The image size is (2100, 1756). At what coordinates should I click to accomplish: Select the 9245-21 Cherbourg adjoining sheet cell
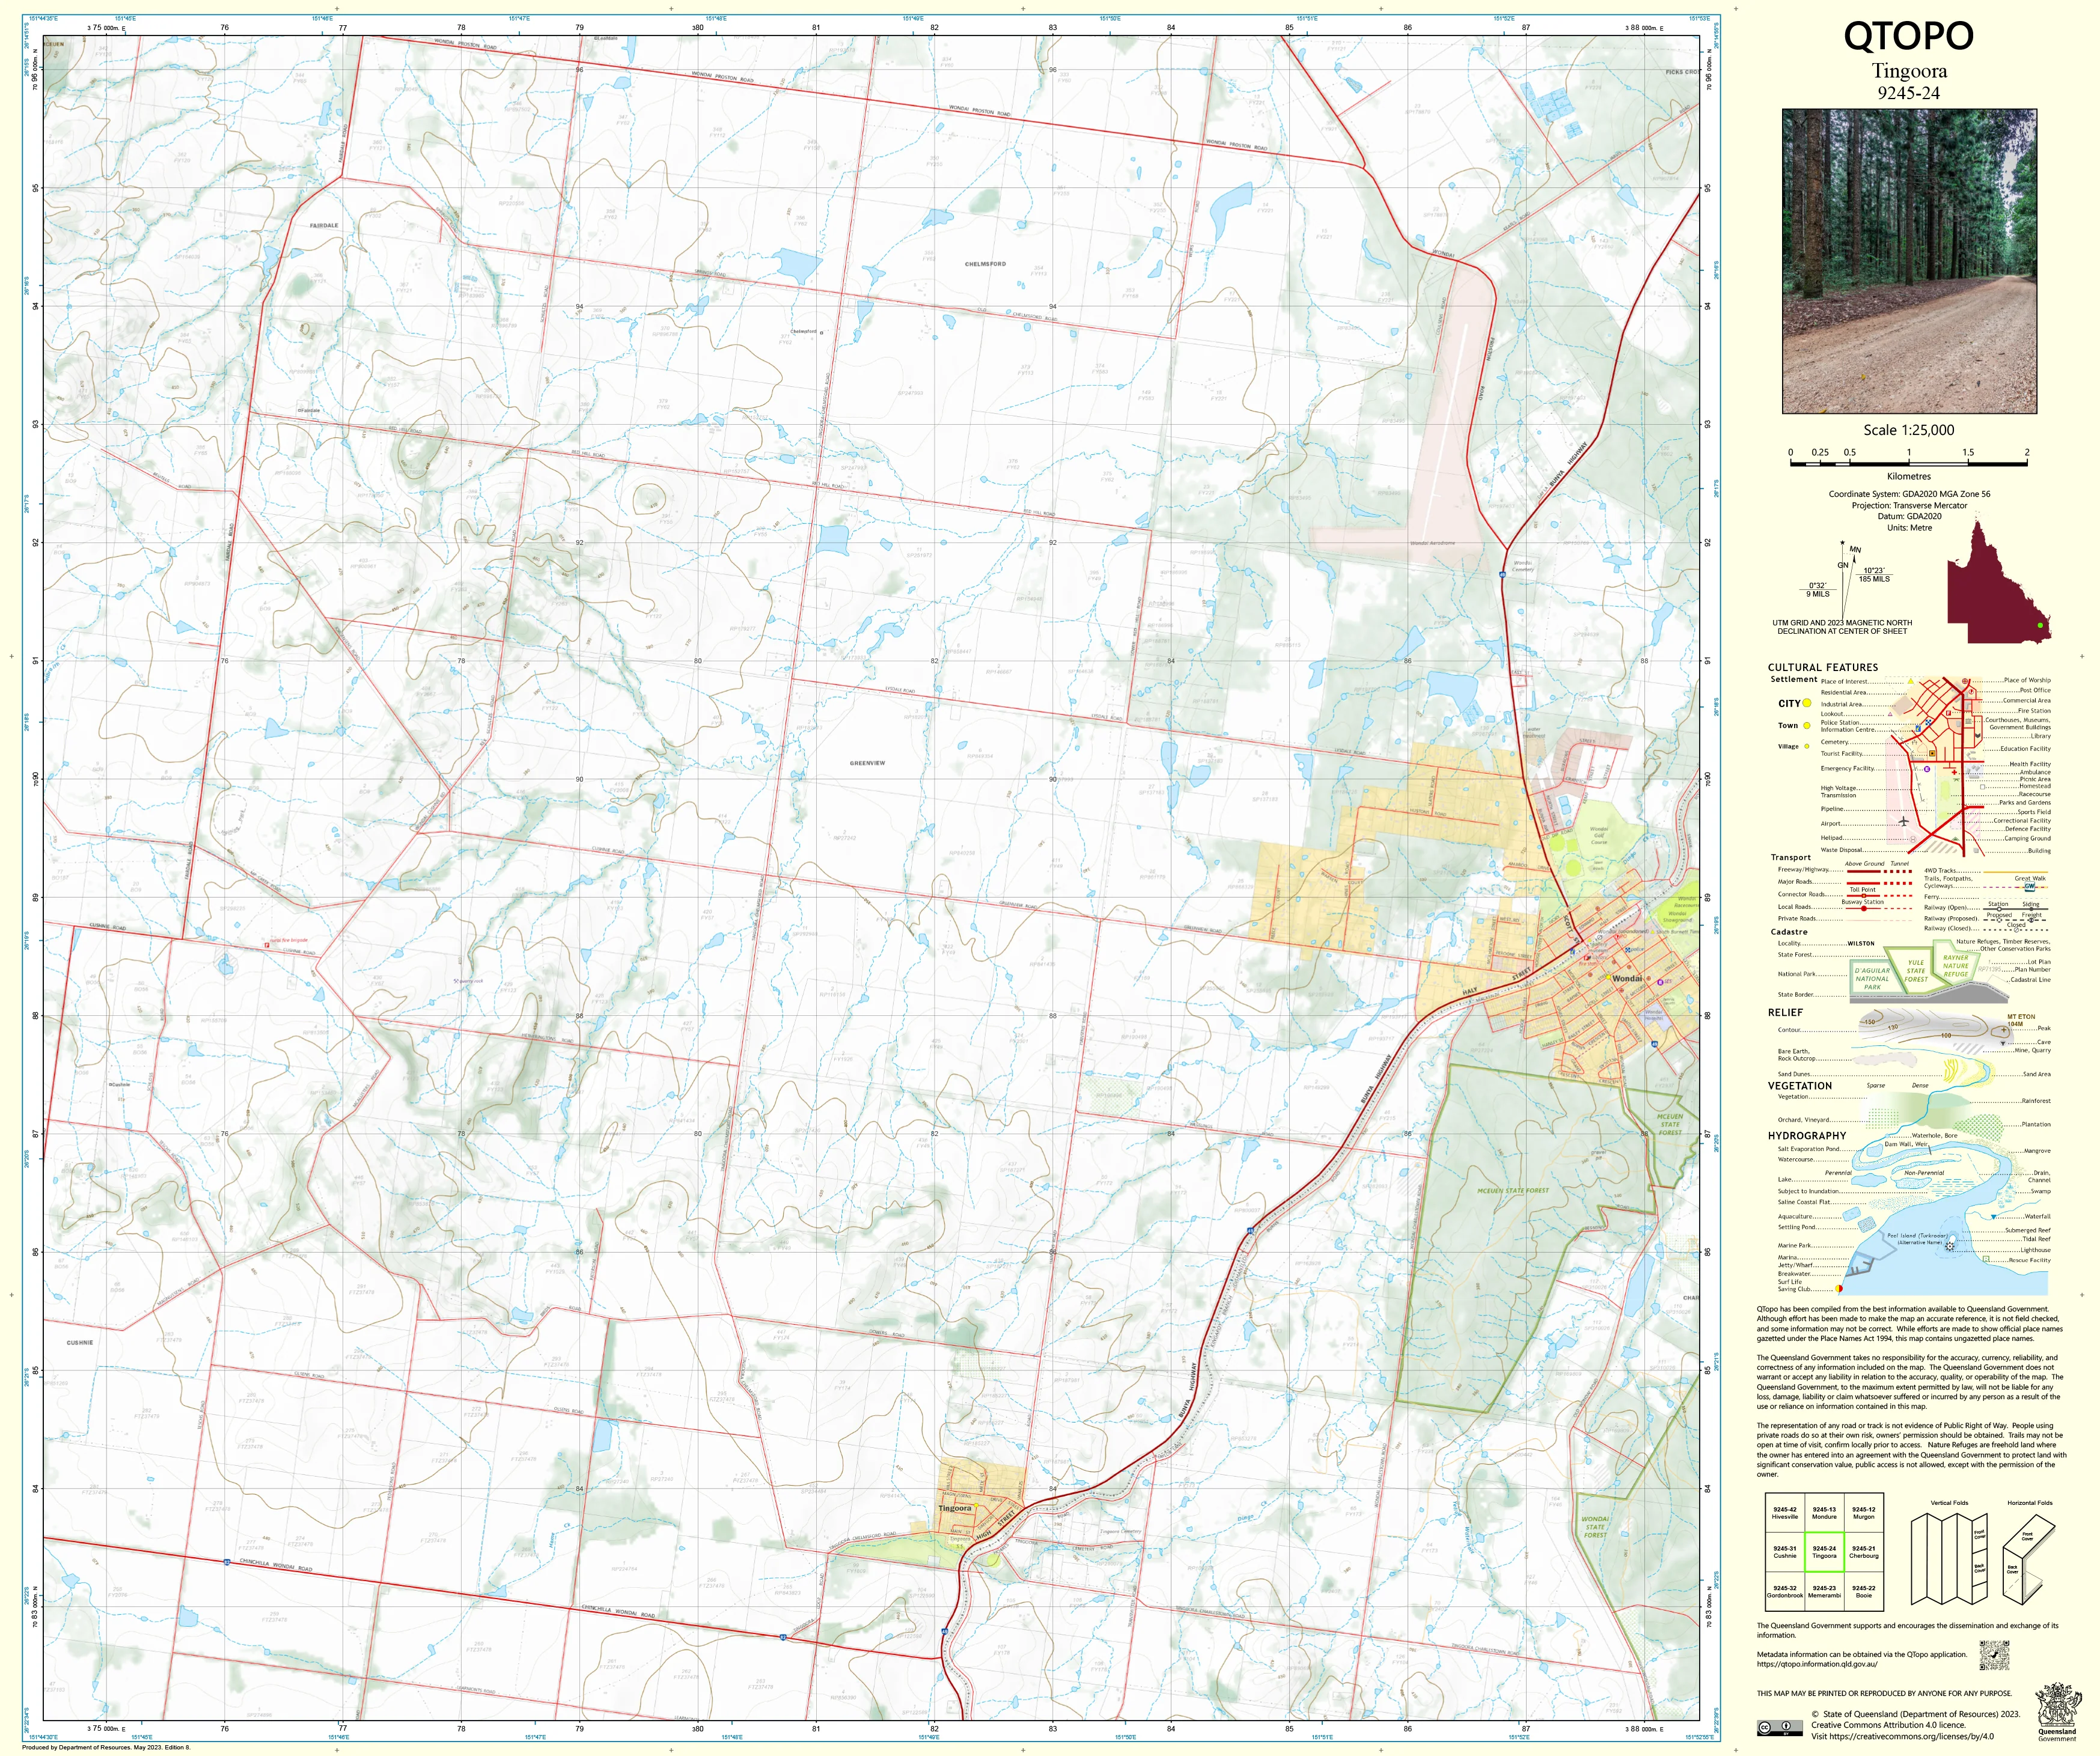tap(1863, 1552)
